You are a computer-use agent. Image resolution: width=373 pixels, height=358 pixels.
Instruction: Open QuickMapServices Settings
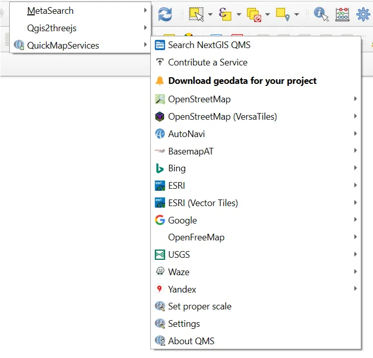tap(256, 324)
